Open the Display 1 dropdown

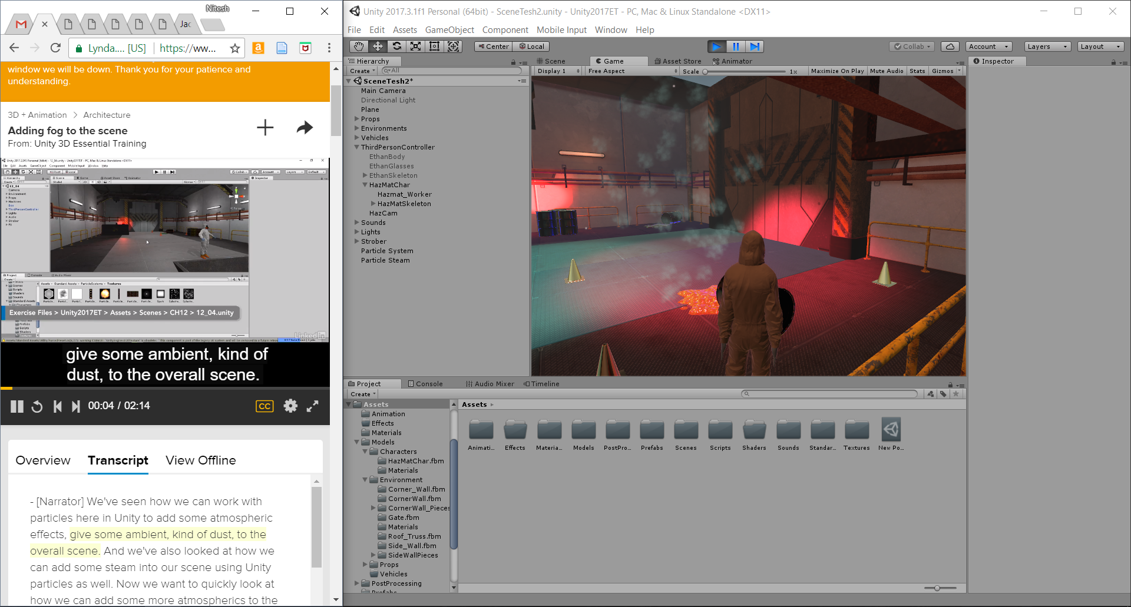point(558,71)
